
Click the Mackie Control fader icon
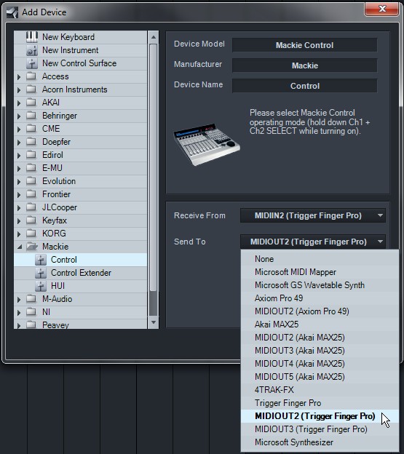tap(41, 260)
